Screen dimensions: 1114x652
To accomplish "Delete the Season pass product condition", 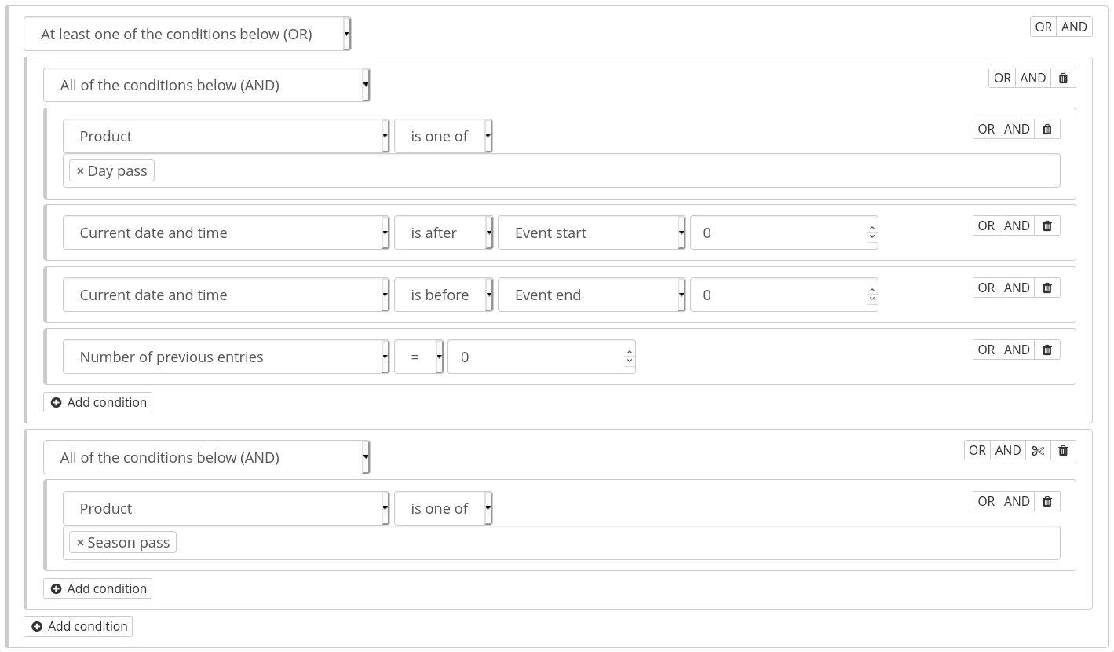I will tap(1047, 501).
